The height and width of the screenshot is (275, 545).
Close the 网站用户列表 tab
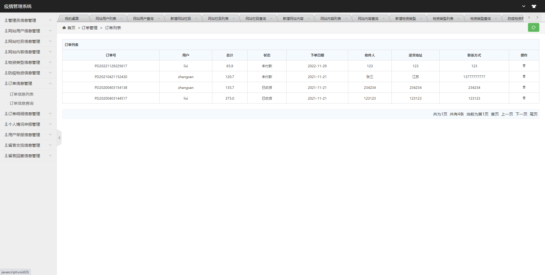point(121,19)
